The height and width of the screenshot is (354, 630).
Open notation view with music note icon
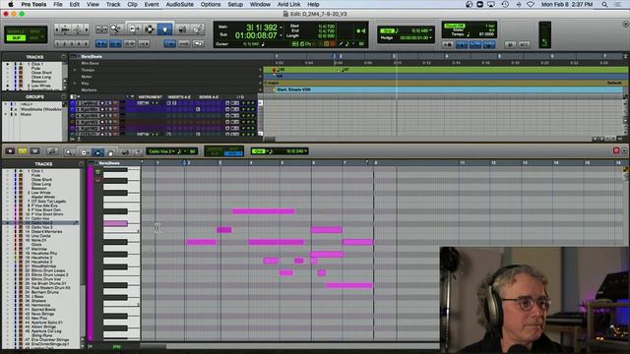52,151
